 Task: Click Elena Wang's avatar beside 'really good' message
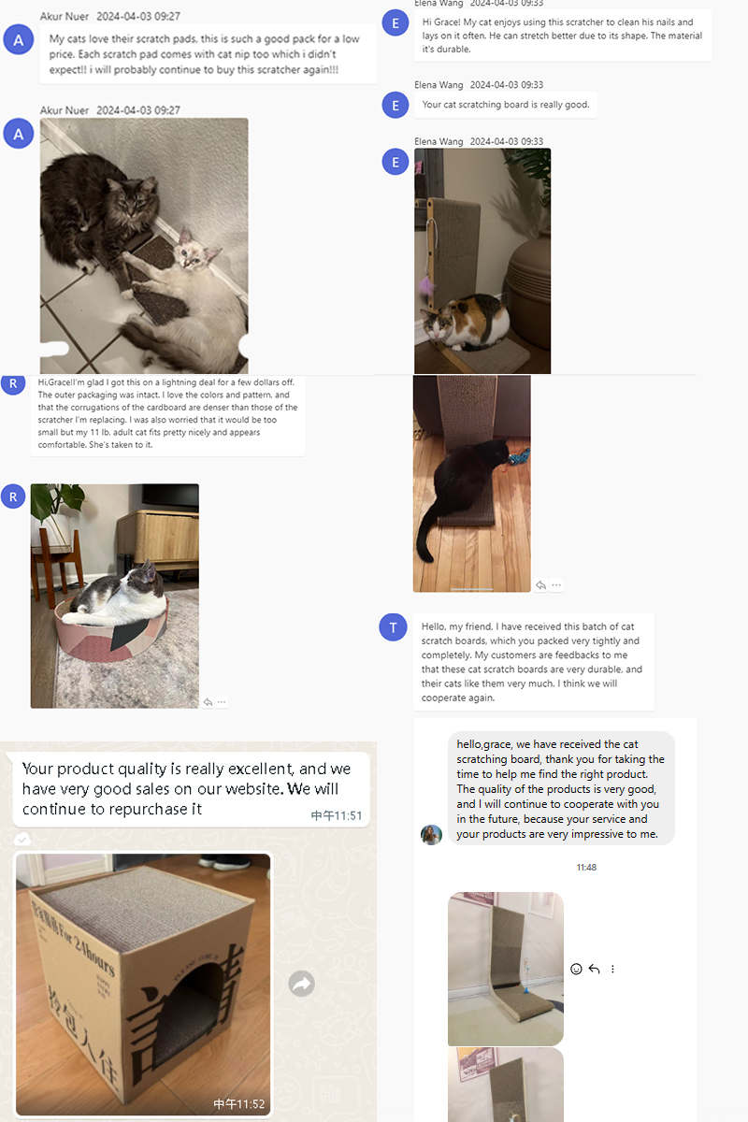pos(396,106)
